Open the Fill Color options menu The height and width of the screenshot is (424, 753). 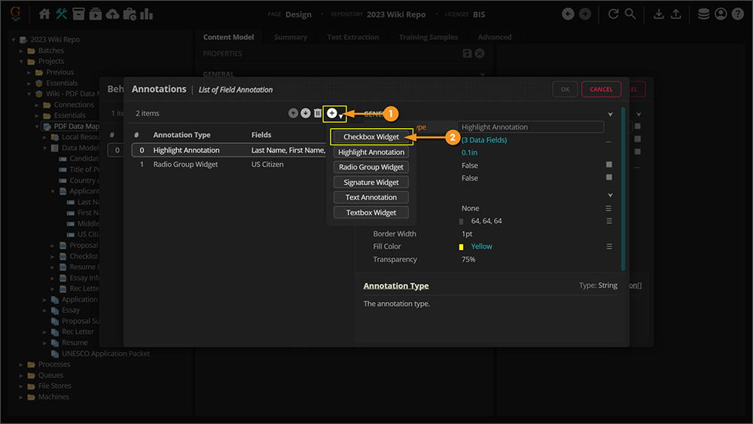click(609, 246)
